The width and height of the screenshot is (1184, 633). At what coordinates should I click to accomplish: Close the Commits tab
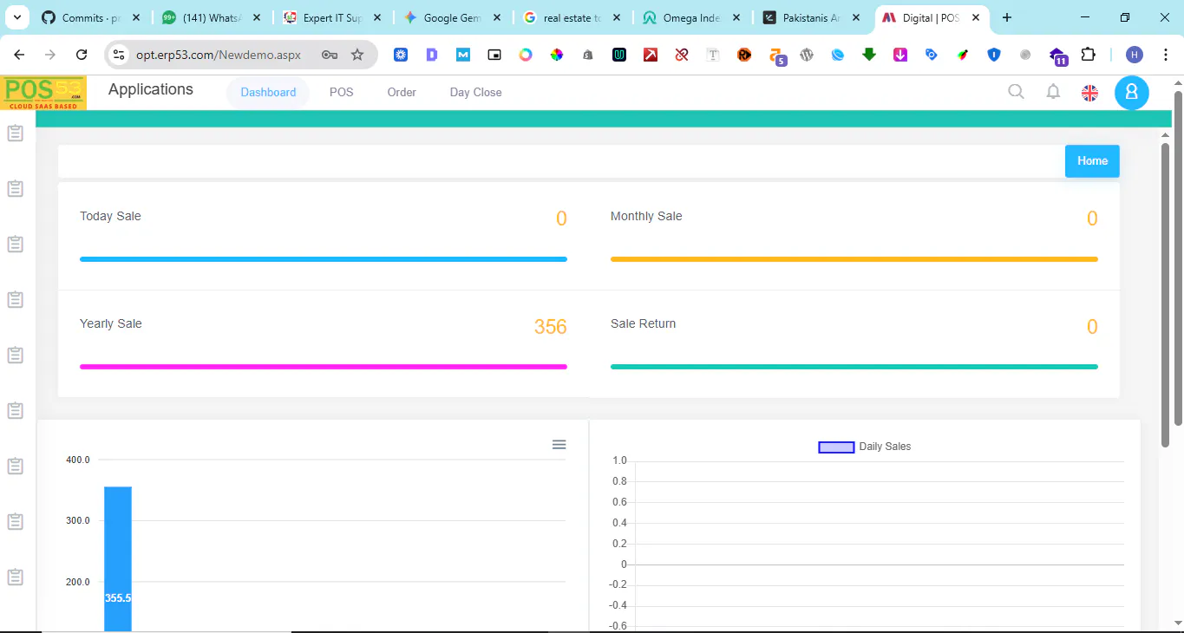coord(136,17)
